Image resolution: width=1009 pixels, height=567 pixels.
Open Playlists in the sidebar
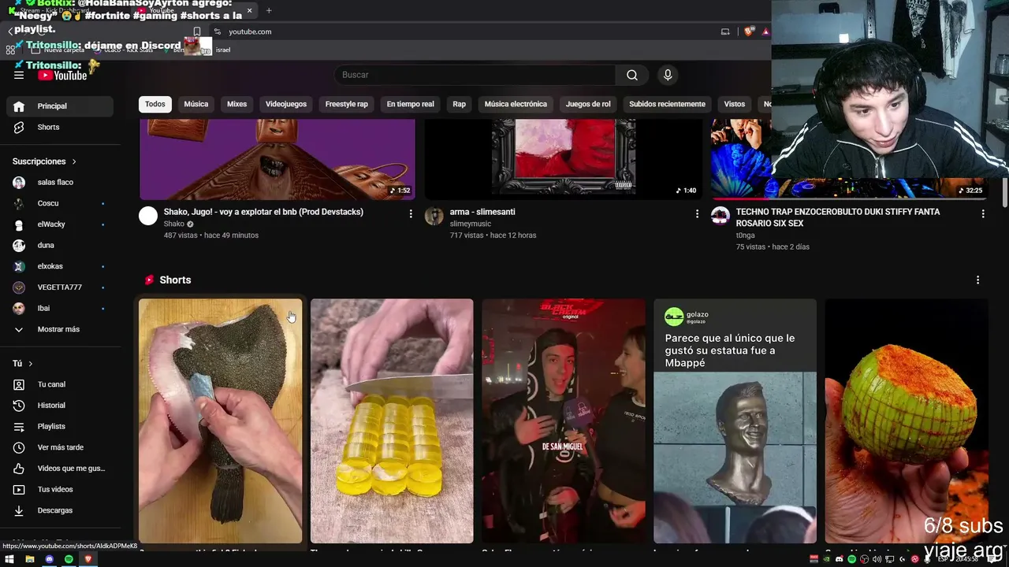tap(60, 427)
